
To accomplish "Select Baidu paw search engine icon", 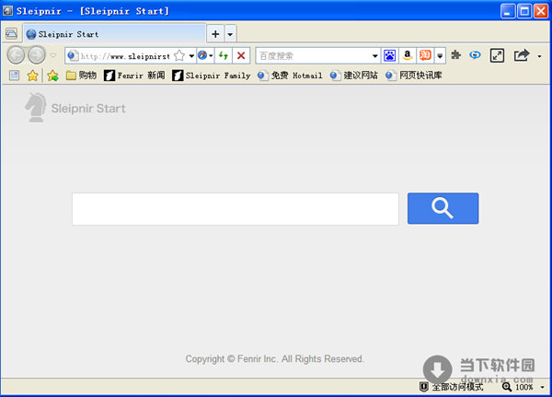I will point(390,55).
